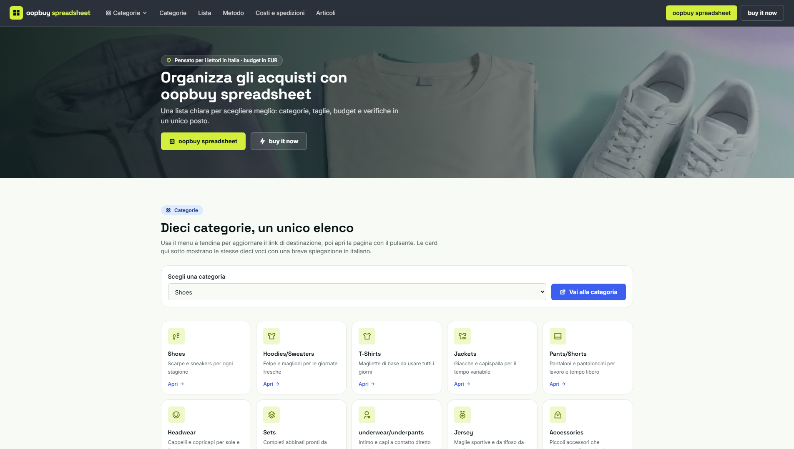Click the Headwear card smiley icon
The height and width of the screenshot is (449, 794).
click(176, 415)
